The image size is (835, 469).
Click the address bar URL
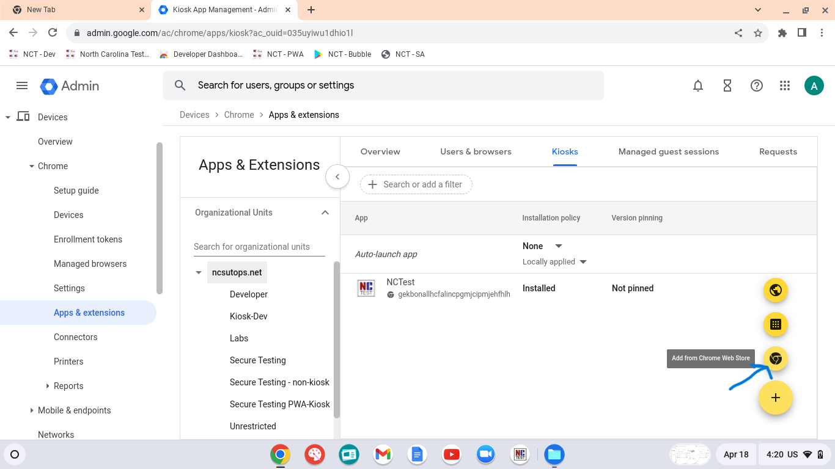[x=220, y=33]
